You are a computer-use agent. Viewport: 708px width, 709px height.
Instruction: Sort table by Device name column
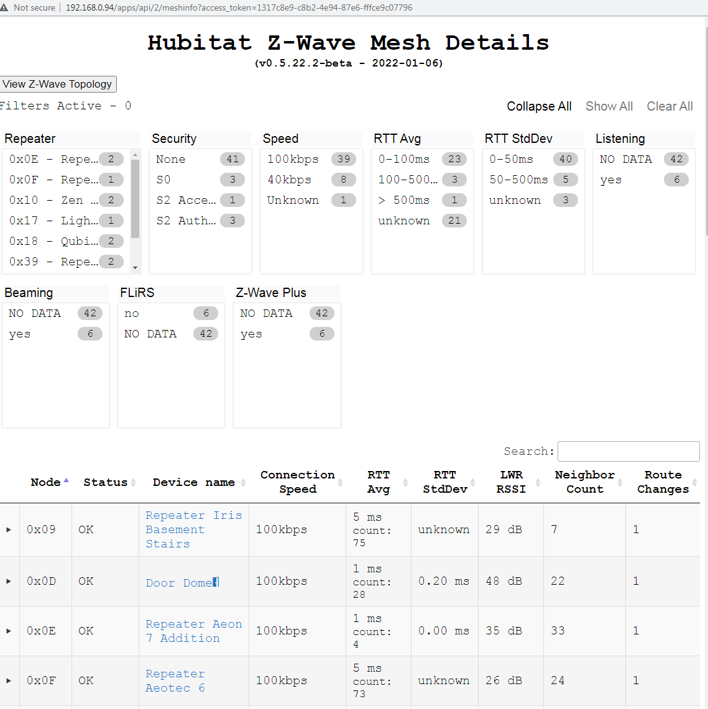pos(194,482)
